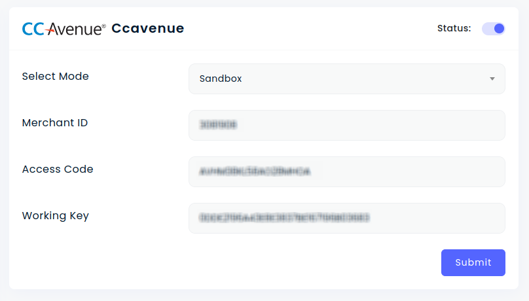The image size is (529, 301).
Task: Click the Status label text
Action: point(454,28)
